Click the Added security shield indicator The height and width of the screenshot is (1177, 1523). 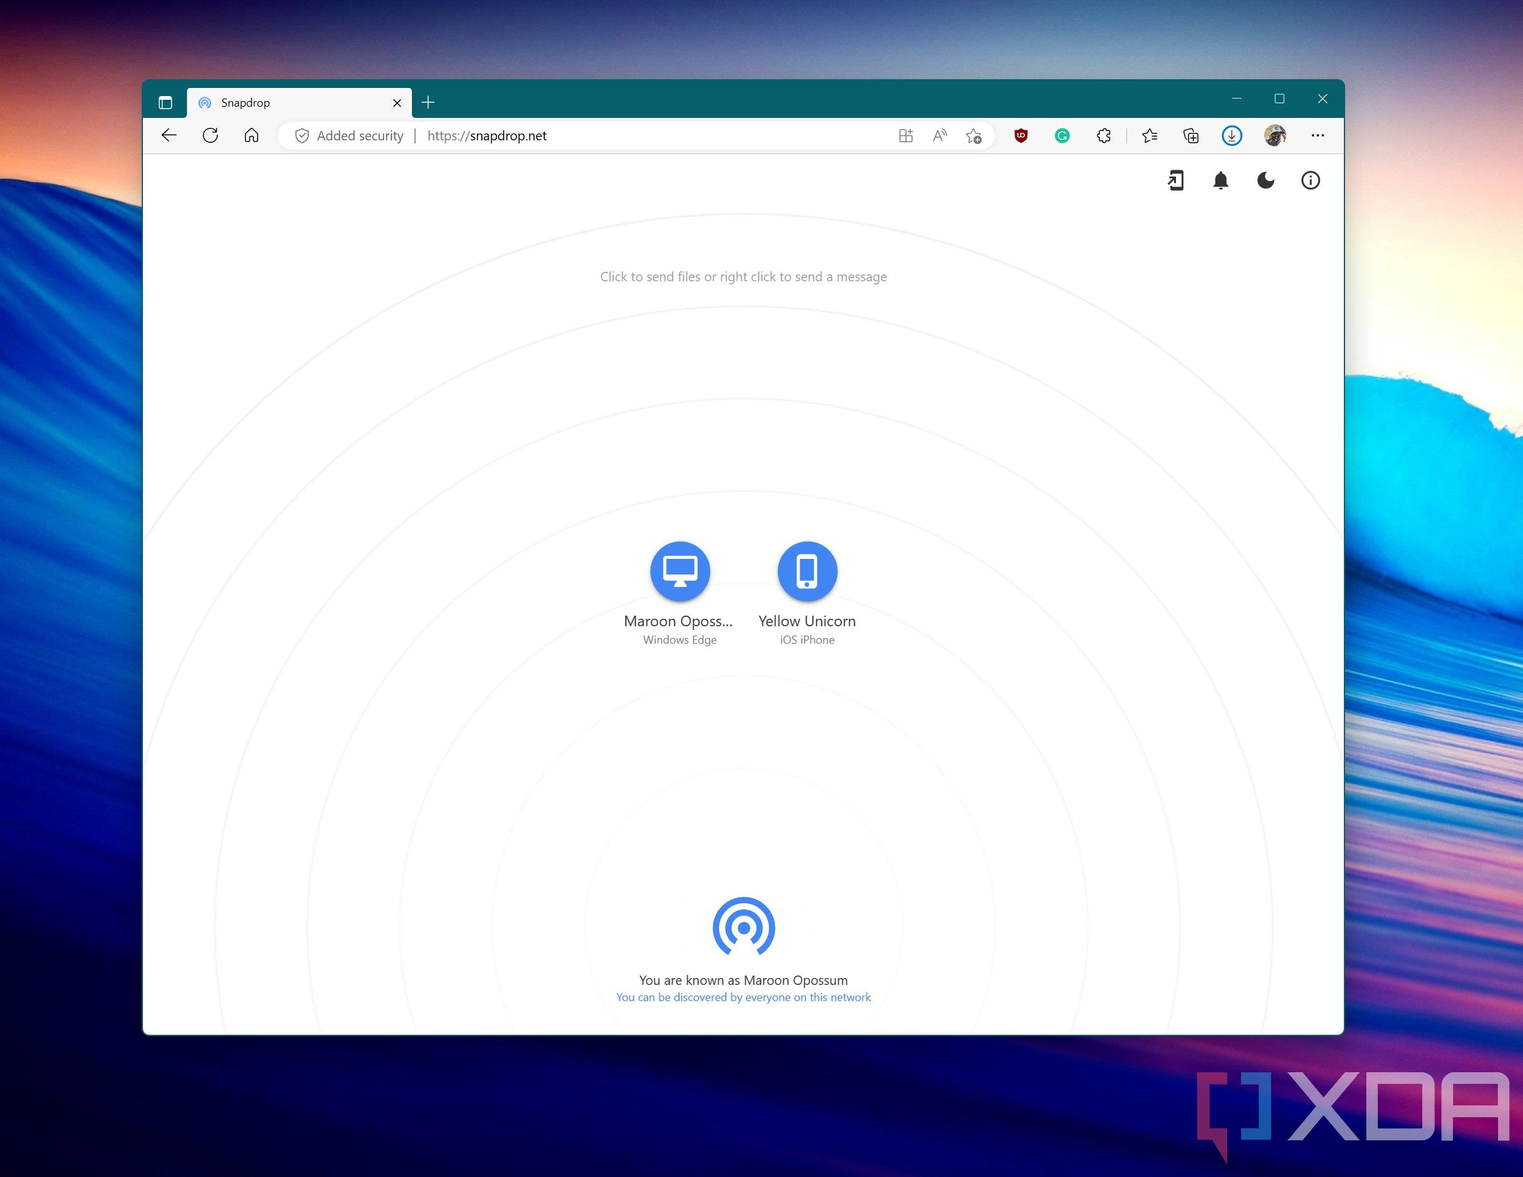pos(350,136)
